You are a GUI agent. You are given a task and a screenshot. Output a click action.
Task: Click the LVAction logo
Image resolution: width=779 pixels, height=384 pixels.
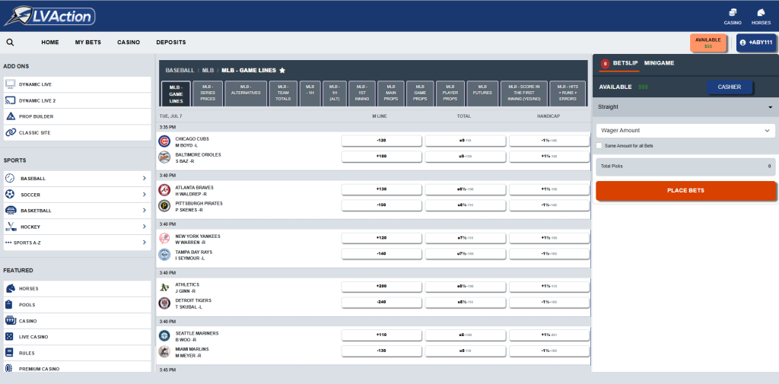coord(49,16)
